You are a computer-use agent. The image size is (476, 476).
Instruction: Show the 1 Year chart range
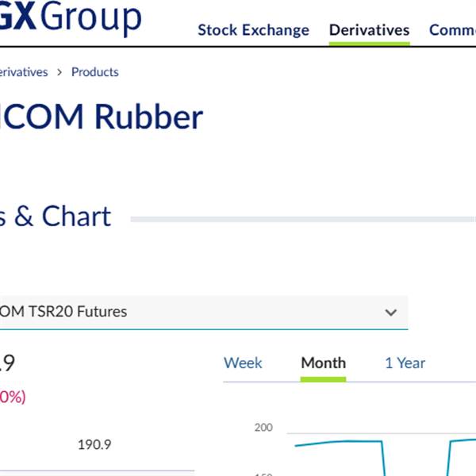pos(405,363)
